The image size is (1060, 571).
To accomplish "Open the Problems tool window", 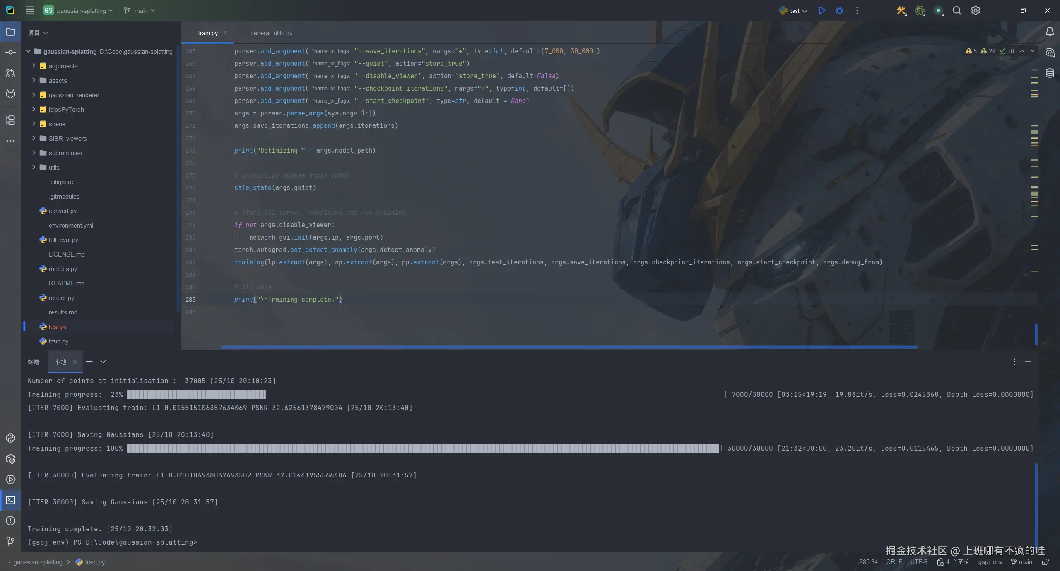I will 11,521.
